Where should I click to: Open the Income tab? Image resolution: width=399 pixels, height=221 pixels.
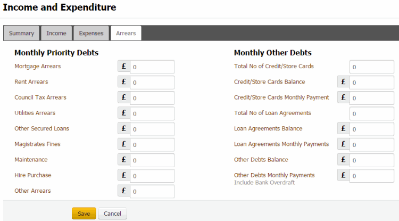point(56,33)
